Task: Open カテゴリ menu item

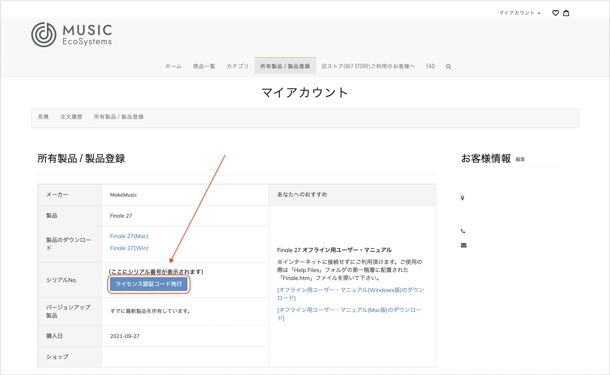Action: [238, 66]
